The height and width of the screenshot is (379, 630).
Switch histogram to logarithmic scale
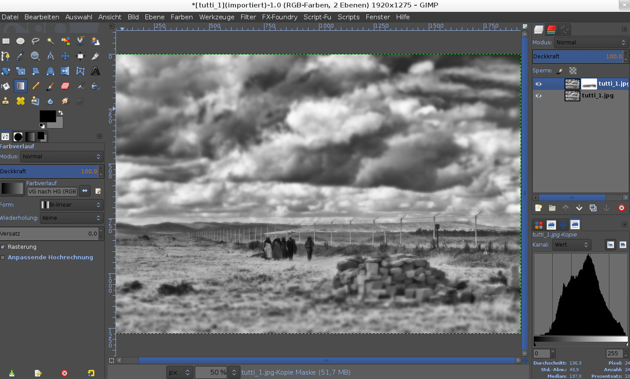coord(623,245)
